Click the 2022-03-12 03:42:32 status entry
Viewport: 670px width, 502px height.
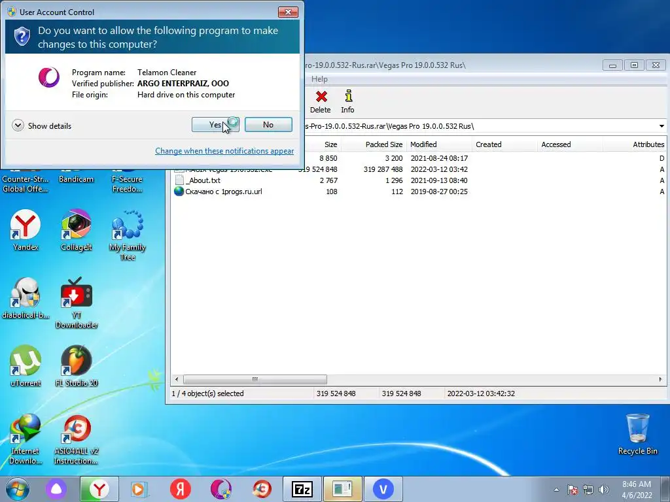[481, 393]
